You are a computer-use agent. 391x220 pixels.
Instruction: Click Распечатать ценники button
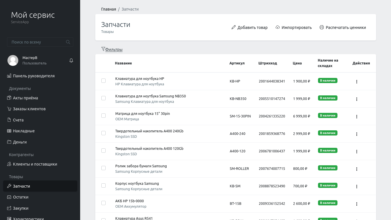pyautogui.click(x=343, y=27)
